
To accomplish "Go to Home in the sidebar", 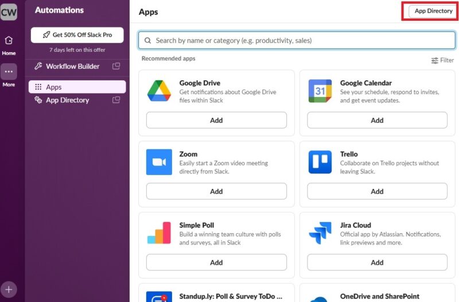I will pos(9,45).
